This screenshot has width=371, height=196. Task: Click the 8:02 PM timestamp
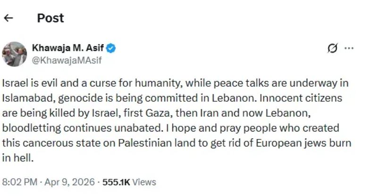point(19,181)
